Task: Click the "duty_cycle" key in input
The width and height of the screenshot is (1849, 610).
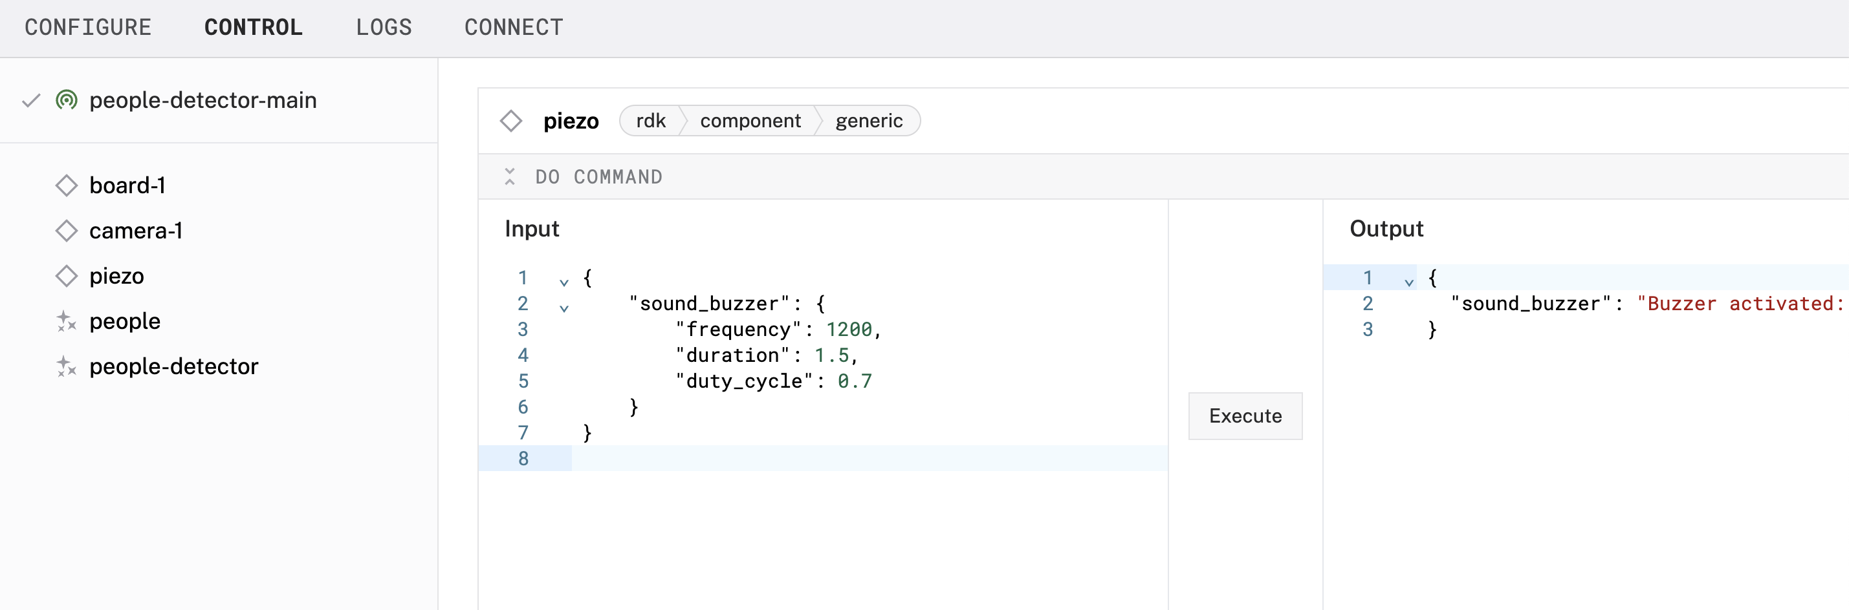Action: (x=743, y=381)
